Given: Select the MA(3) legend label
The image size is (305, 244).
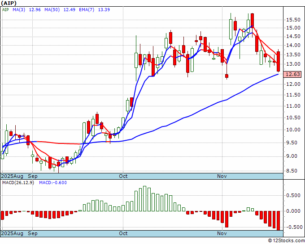Looking at the screenshot, I should [19, 10].
